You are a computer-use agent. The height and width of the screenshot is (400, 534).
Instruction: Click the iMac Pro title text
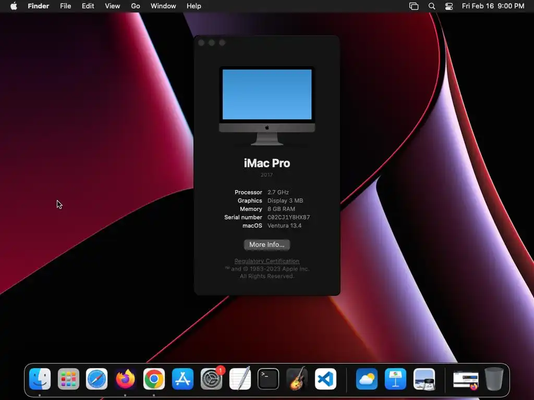(267, 163)
